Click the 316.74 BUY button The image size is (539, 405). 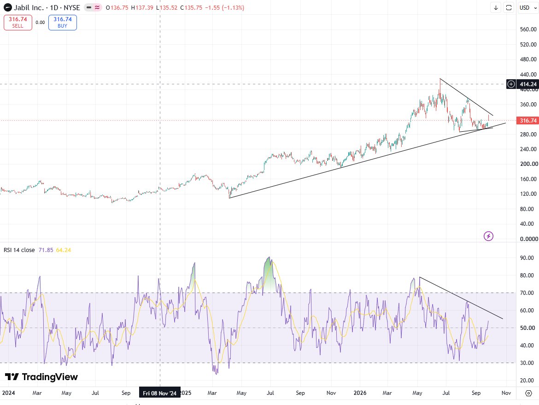tap(63, 23)
